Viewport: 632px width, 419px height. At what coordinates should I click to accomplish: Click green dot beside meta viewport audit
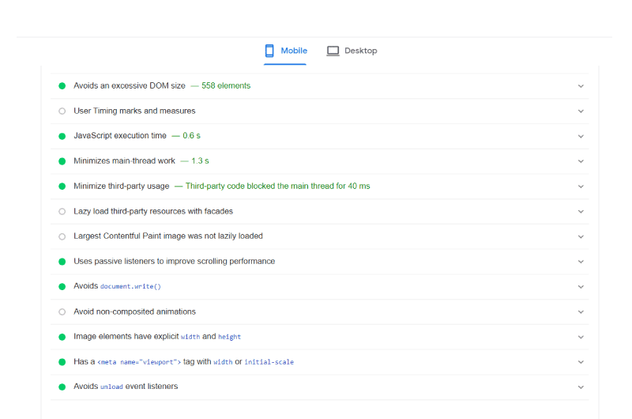coord(62,362)
